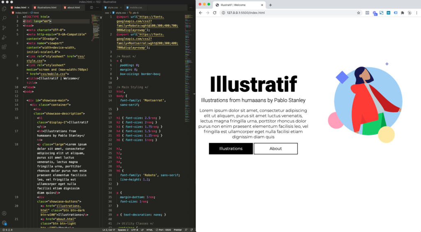The width and height of the screenshot is (421, 232).
Task: Click the woman illustration image on the webpage
Action: pos(365,102)
